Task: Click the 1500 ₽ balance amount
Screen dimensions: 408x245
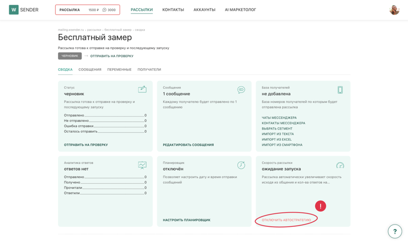Action: (93, 10)
